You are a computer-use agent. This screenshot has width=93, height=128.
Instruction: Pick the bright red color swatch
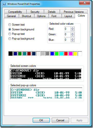[66, 54]
